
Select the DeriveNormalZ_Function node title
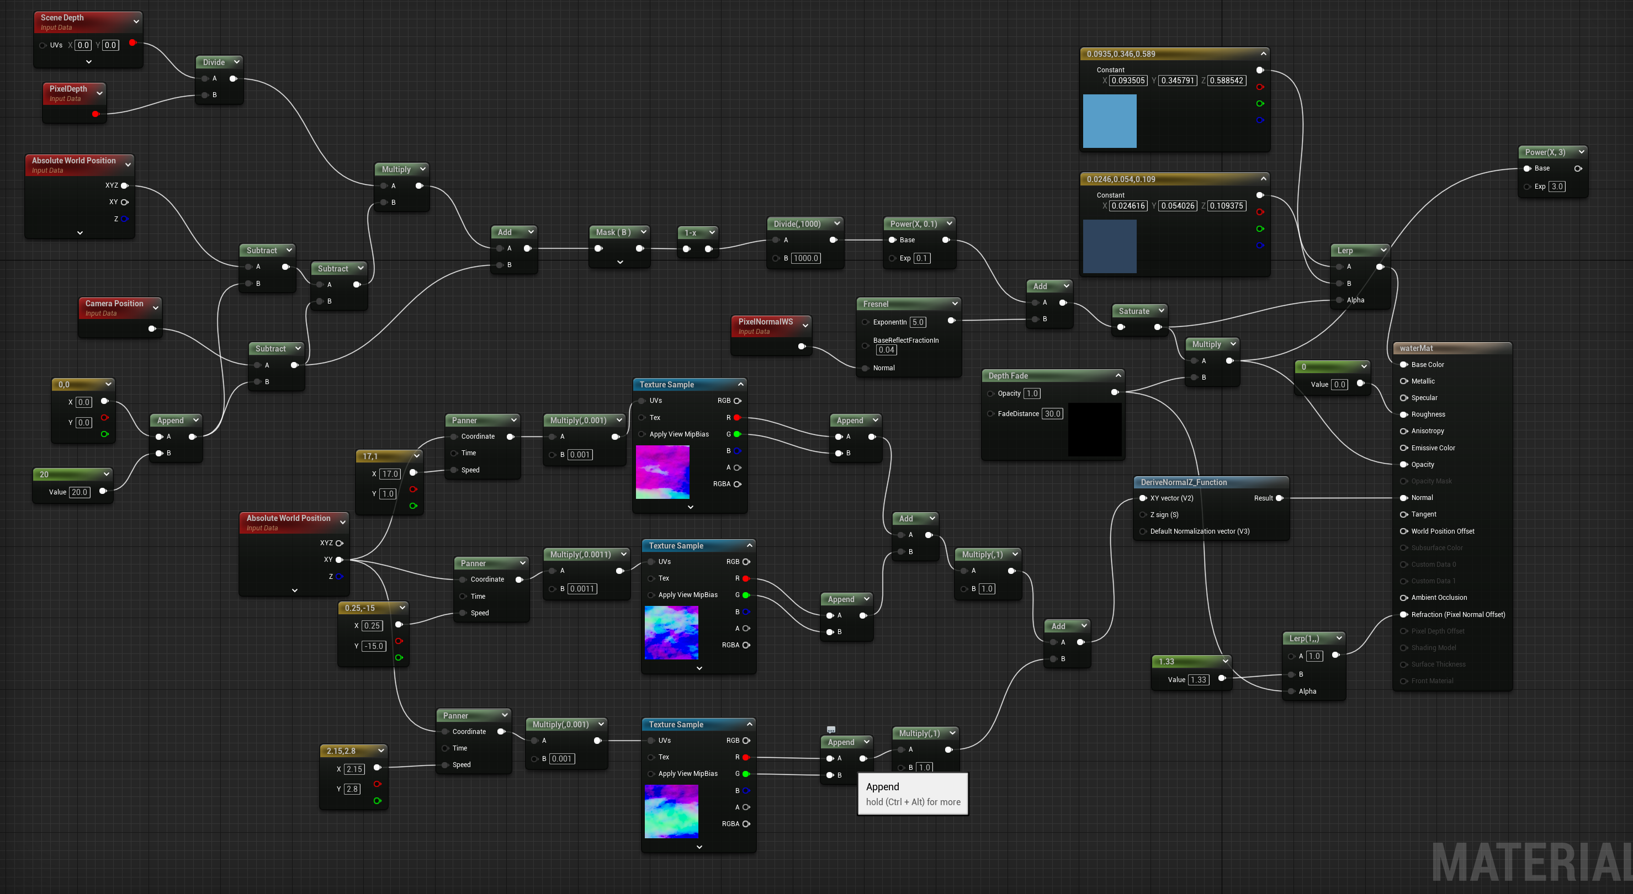click(1184, 482)
